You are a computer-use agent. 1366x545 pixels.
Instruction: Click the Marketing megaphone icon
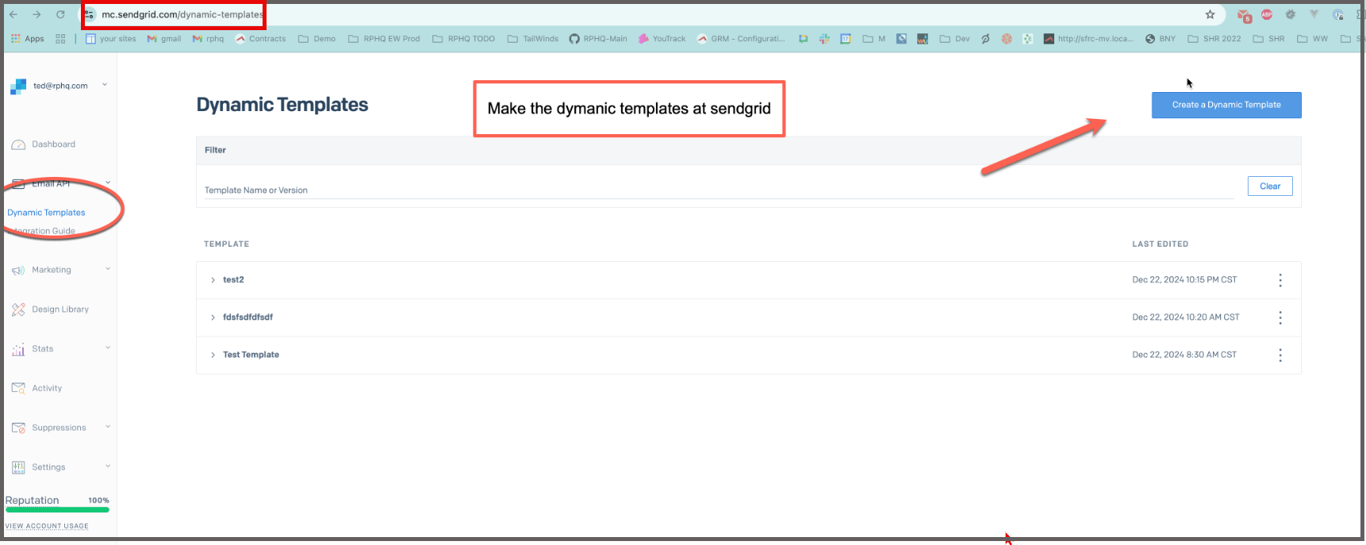[x=18, y=271]
